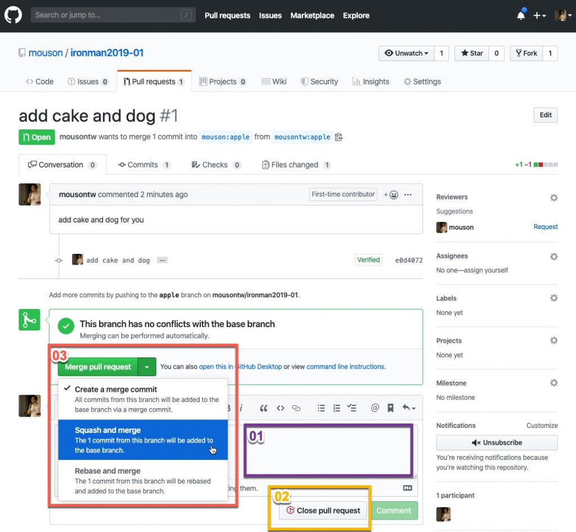Toggle the merge method dropdown arrow
Image resolution: width=576 pixels, height=532 pixels.
[147, 366]
